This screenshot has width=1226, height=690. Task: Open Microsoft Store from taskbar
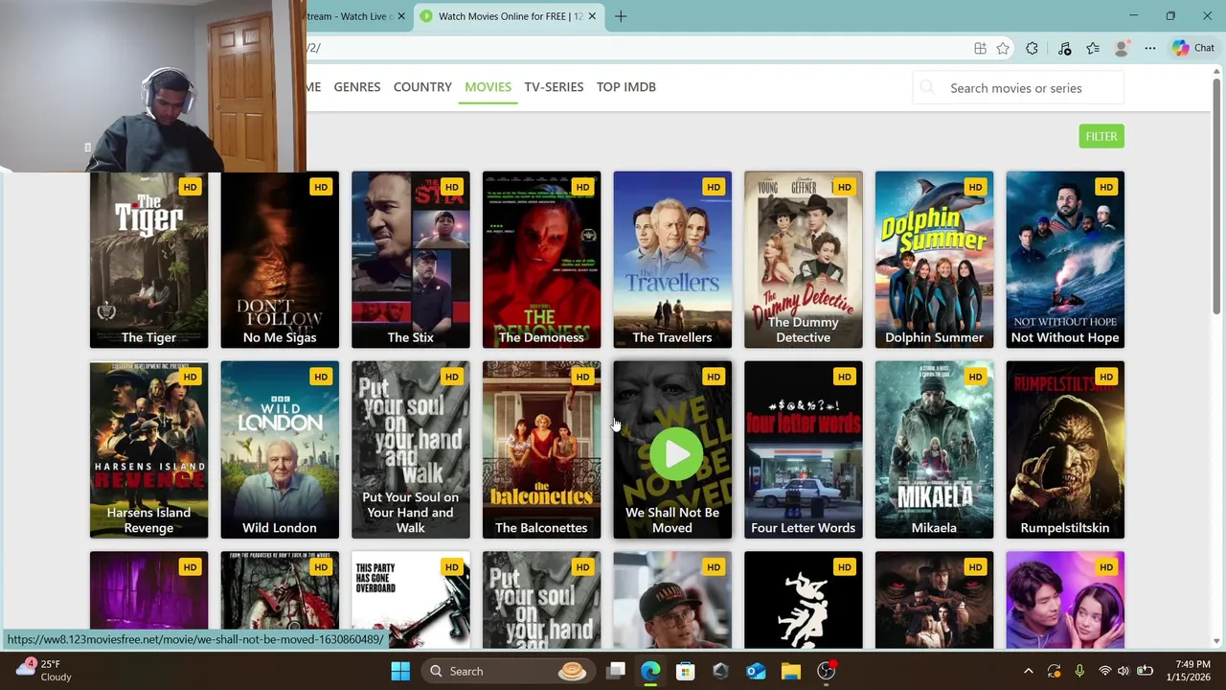pyautogui.click(x=686, y=671)
